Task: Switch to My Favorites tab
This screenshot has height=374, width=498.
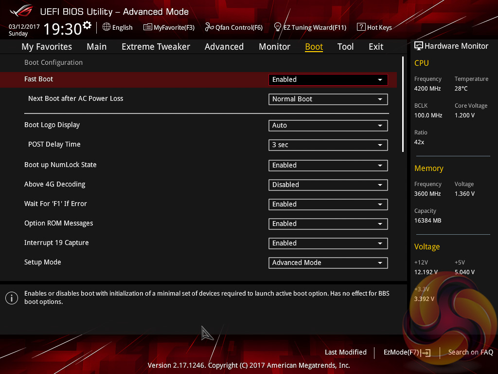Action: coord(47,47)
